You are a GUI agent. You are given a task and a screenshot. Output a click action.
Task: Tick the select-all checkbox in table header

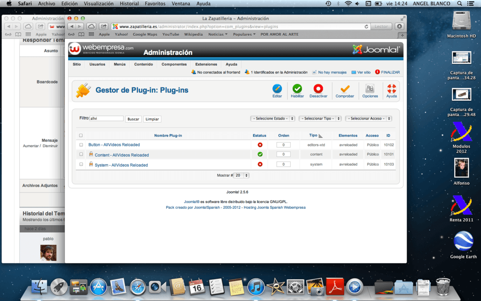(81, 135)
